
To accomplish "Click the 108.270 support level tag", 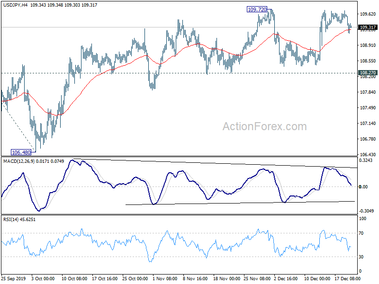I will pyautogui.click(x=368, y=73).
